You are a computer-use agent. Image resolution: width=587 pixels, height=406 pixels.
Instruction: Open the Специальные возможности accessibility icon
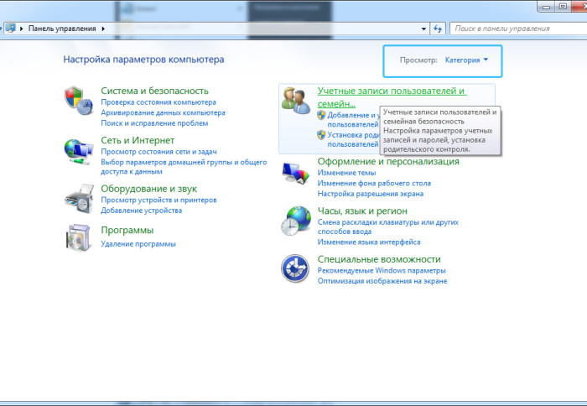point(295,268)
